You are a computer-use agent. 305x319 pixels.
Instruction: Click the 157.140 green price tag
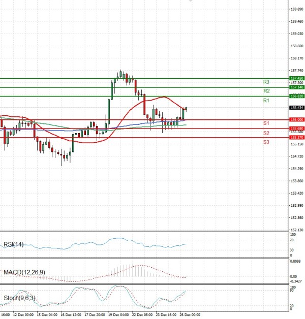pyautogui.click(x=296, y=87)
